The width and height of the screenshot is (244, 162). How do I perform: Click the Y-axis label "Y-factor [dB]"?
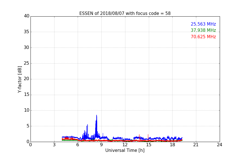point(19,79)
